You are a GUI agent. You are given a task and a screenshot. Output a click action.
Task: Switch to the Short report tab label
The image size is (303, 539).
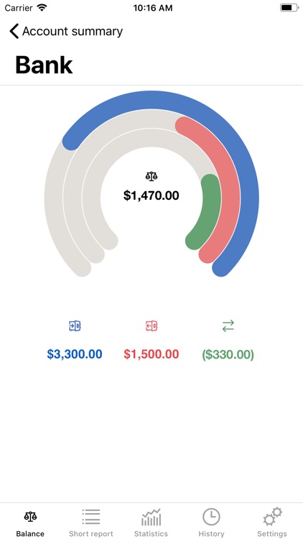91,534
